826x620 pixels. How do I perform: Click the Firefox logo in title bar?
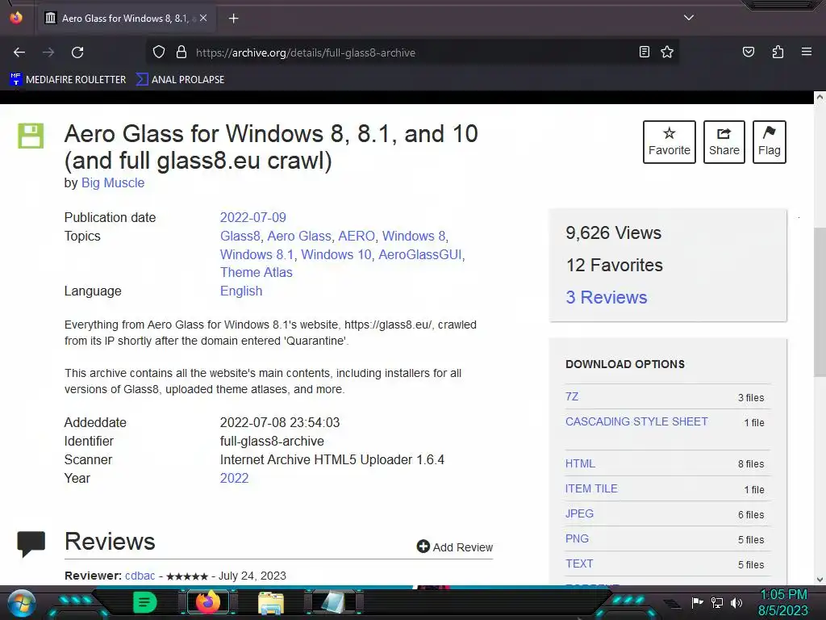(x=16, y=18)
